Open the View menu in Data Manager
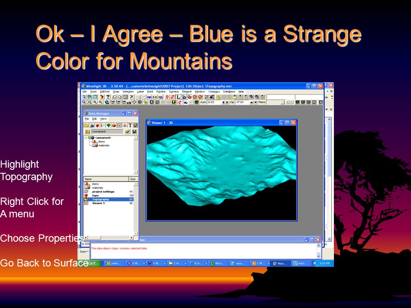Image resolution: width=411 pixels, height=308 pixels. [x=103, y=118]
